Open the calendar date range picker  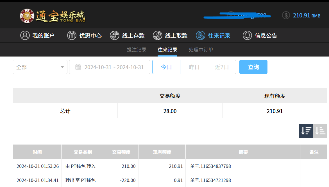tap(110, 67)
